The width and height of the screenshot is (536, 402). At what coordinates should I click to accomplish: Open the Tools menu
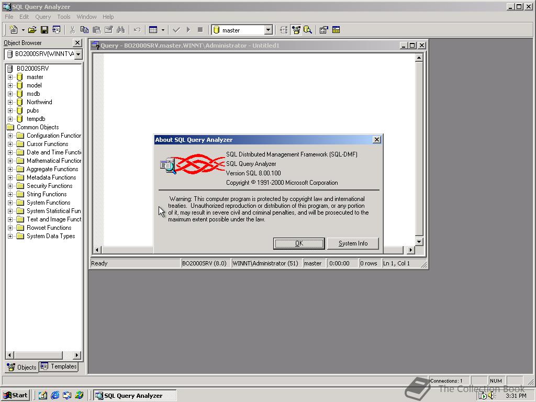pos(63,17)
